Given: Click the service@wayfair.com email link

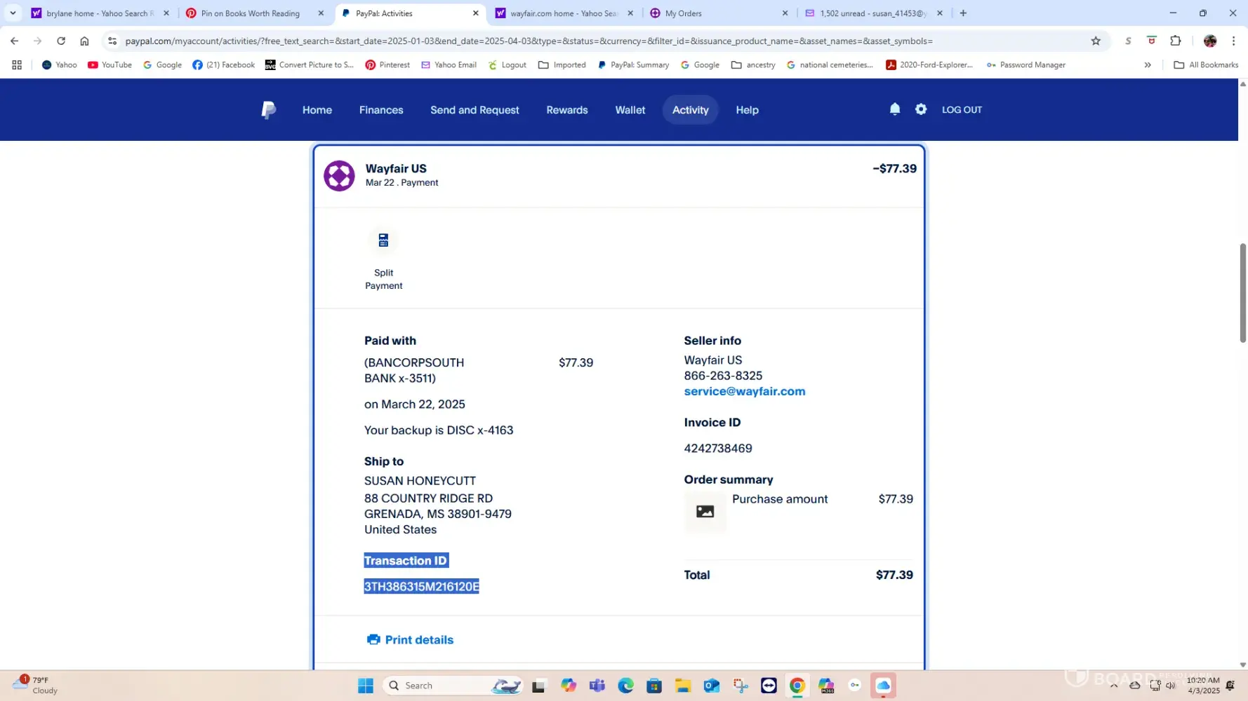Looking at the screenshot, I should pos(744,391).
